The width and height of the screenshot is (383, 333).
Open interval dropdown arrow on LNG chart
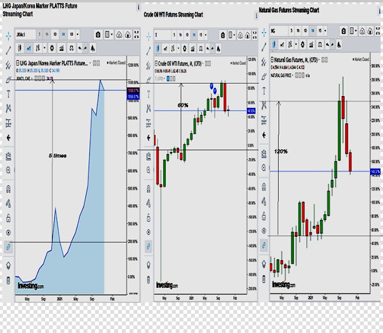coord(78,34)
